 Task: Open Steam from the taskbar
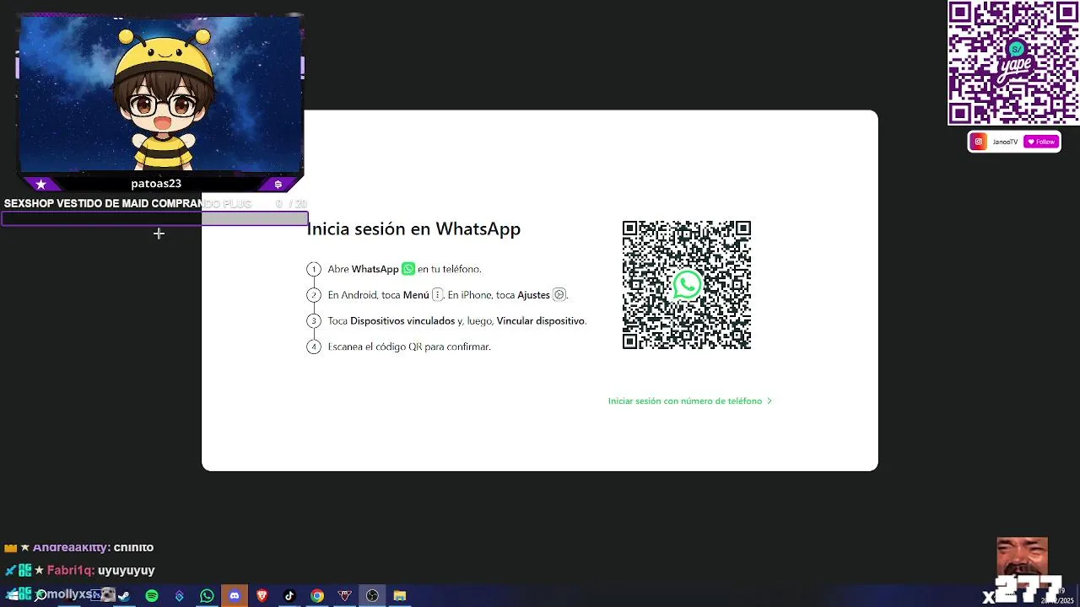coord(124,596)
